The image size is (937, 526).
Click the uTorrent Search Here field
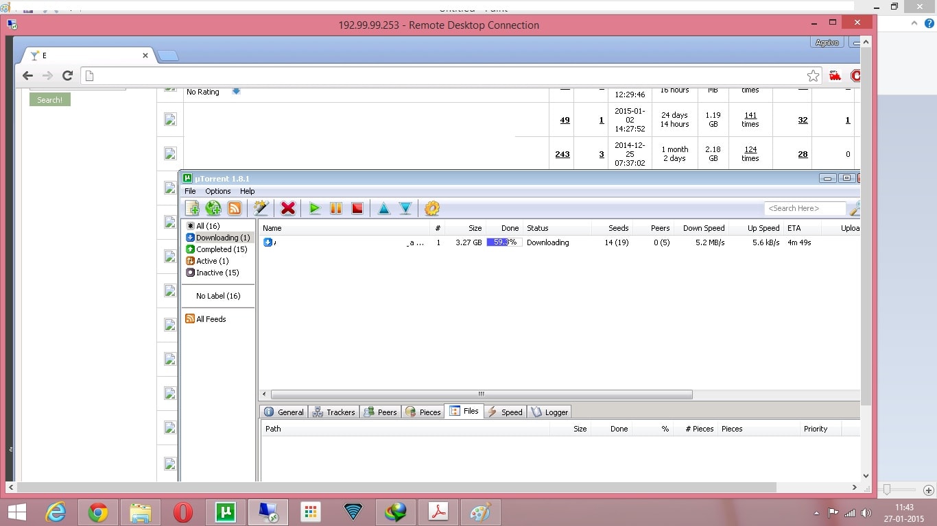tap(805, 208)
